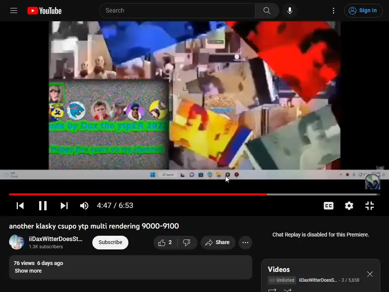389x292 pixels.
Task: Toggle closed captions CC button
Action: pyautogui.click(x=329, y=206)
